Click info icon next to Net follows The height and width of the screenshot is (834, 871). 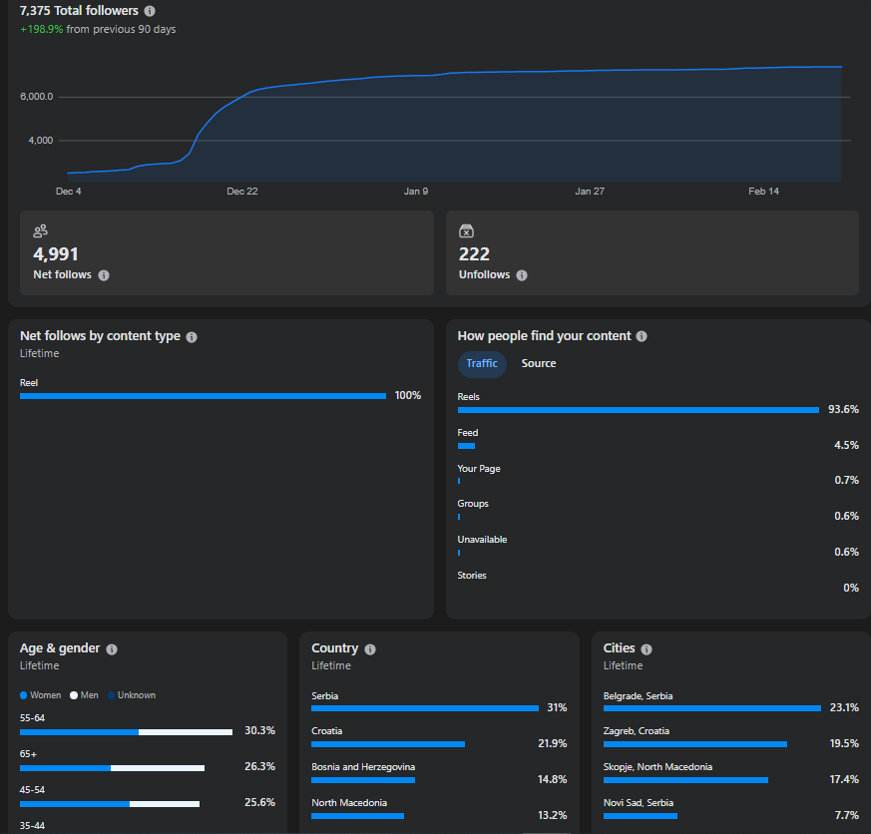(x=104, y=275)
